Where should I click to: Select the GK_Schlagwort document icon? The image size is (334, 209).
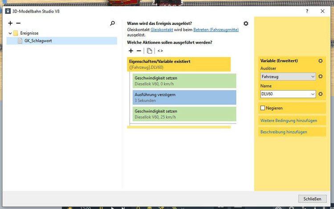point(20,41)
